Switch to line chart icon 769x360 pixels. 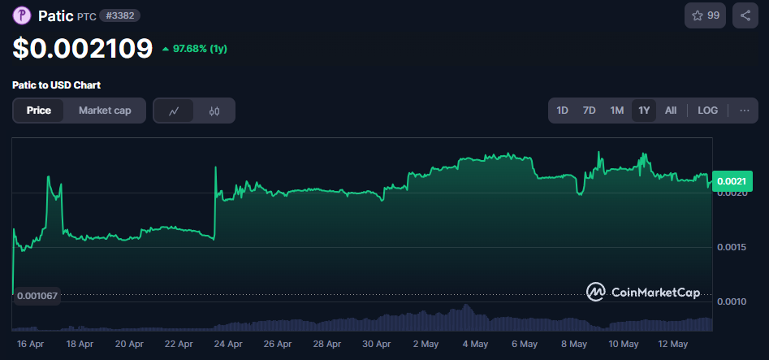point(174,111)
